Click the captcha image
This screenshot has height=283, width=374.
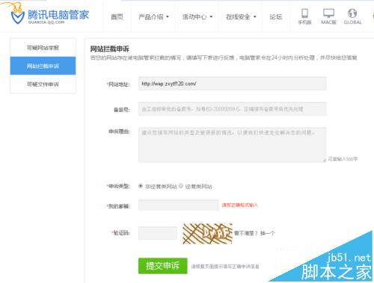[207, 234]
